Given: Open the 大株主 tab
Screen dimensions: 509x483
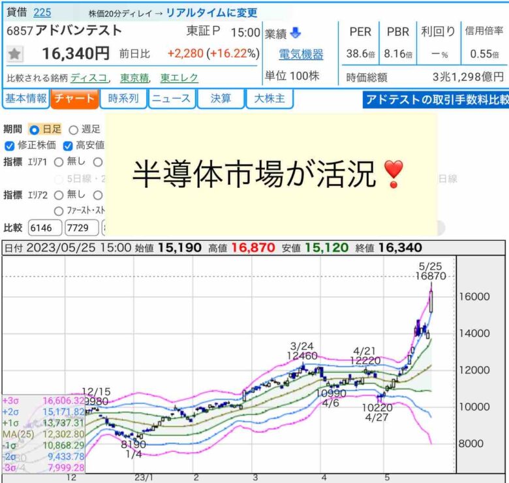Looking at the screenshot, I should pos(270,99).
